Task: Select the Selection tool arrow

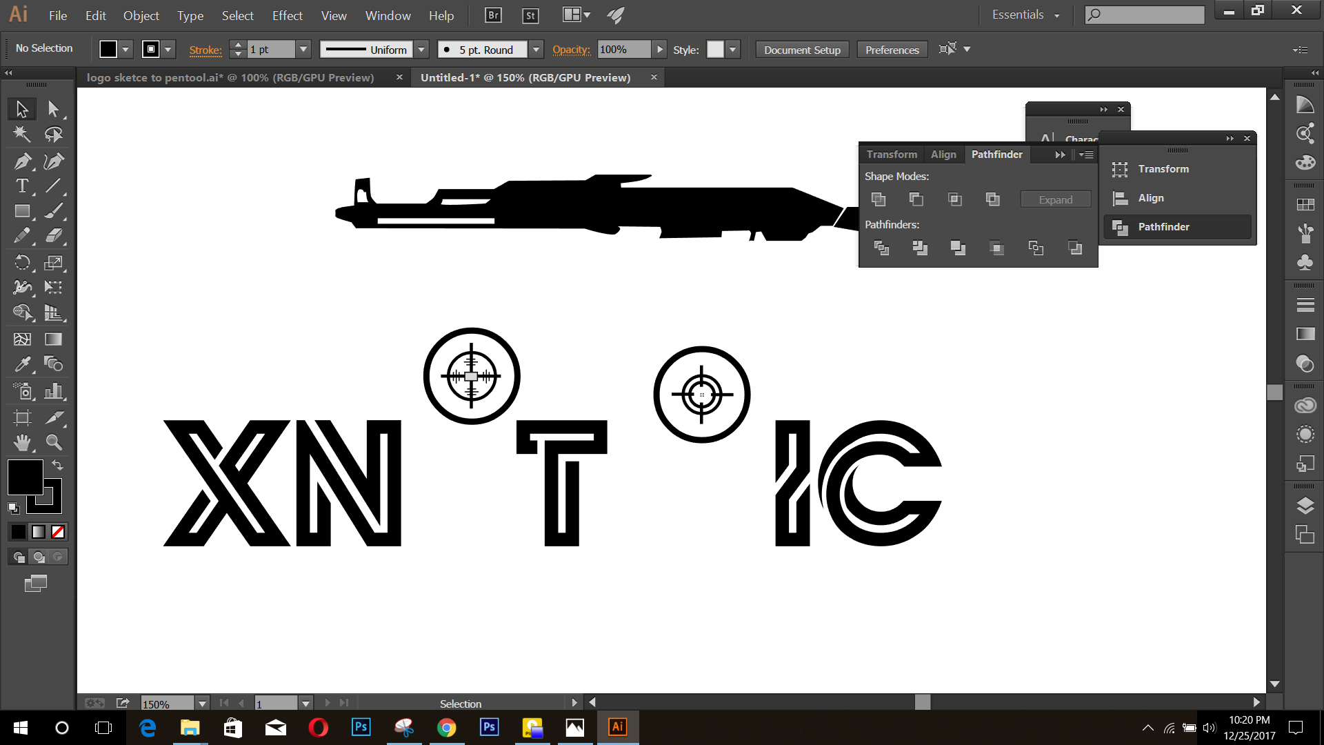Action: 22,109
